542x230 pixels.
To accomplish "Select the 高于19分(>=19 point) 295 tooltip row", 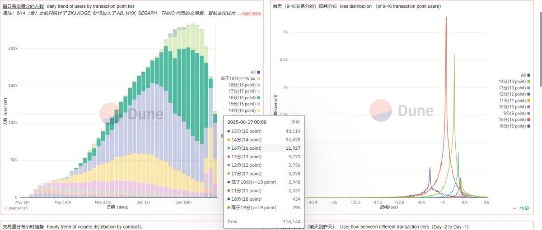I will click(264, 207).
